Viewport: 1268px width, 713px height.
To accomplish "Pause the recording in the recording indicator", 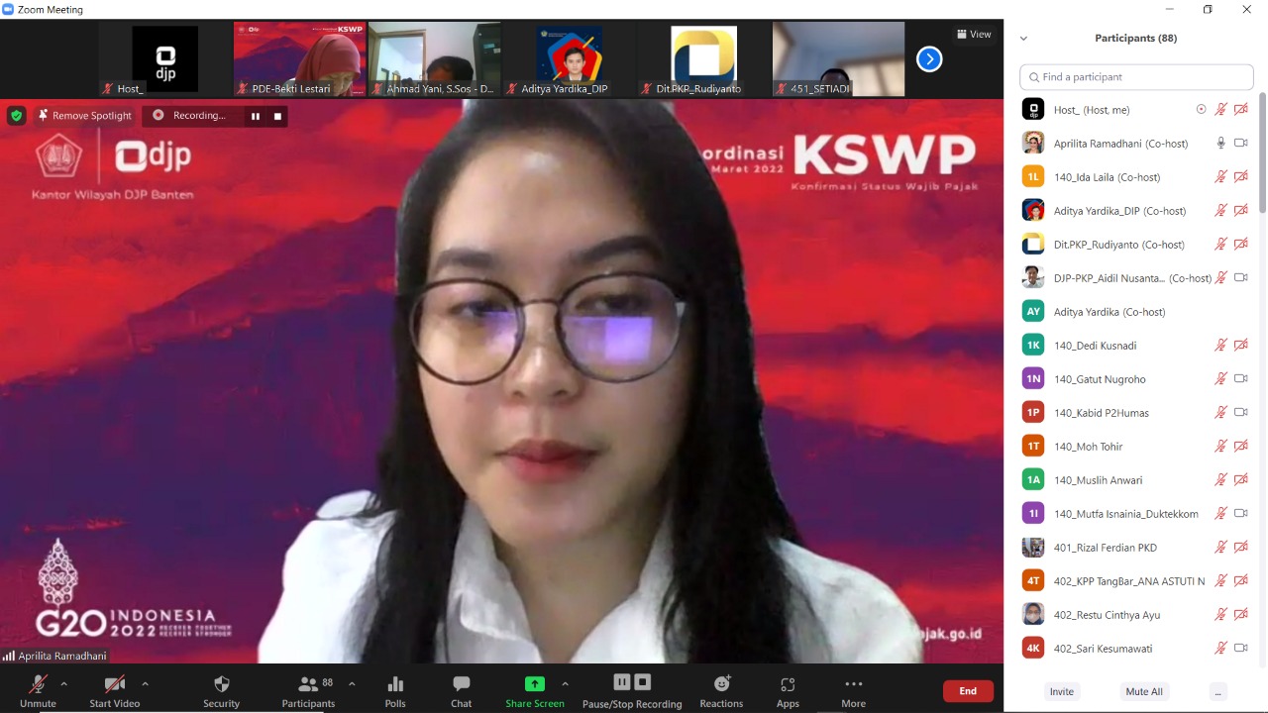I will click(x=256, y=116).
